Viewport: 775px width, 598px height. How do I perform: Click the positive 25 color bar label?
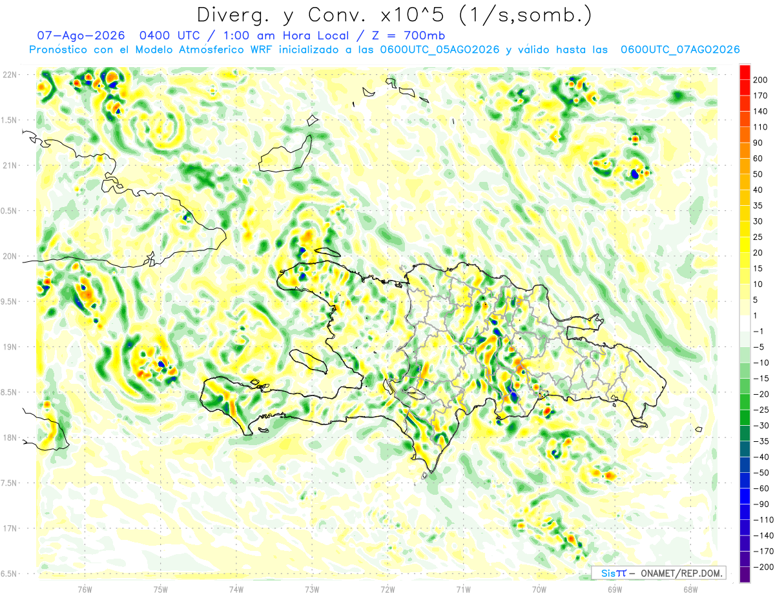point(759,237)
